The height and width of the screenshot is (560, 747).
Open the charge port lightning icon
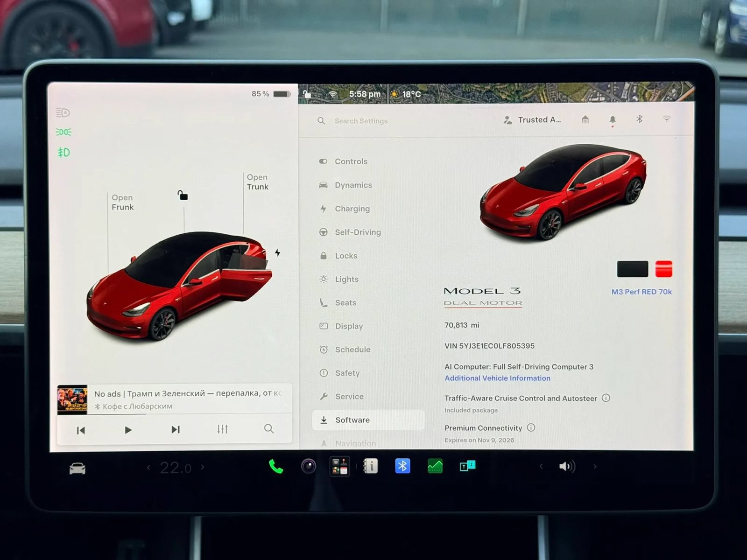coord(278,252)
